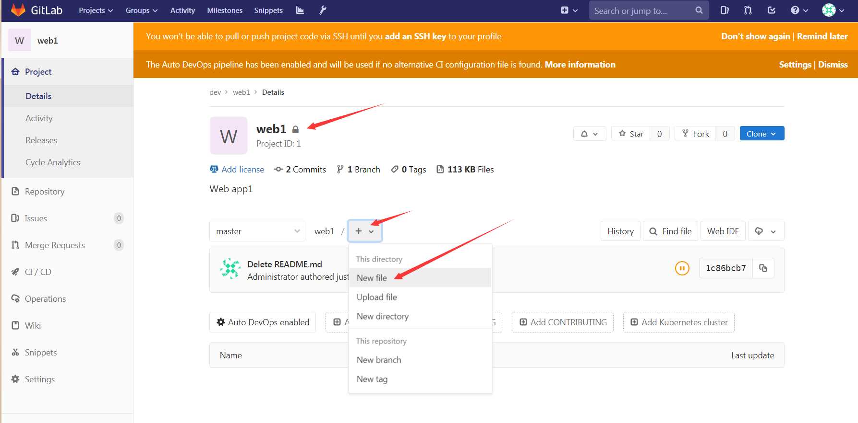Open the Todos checkmark icon

[772, 10]
